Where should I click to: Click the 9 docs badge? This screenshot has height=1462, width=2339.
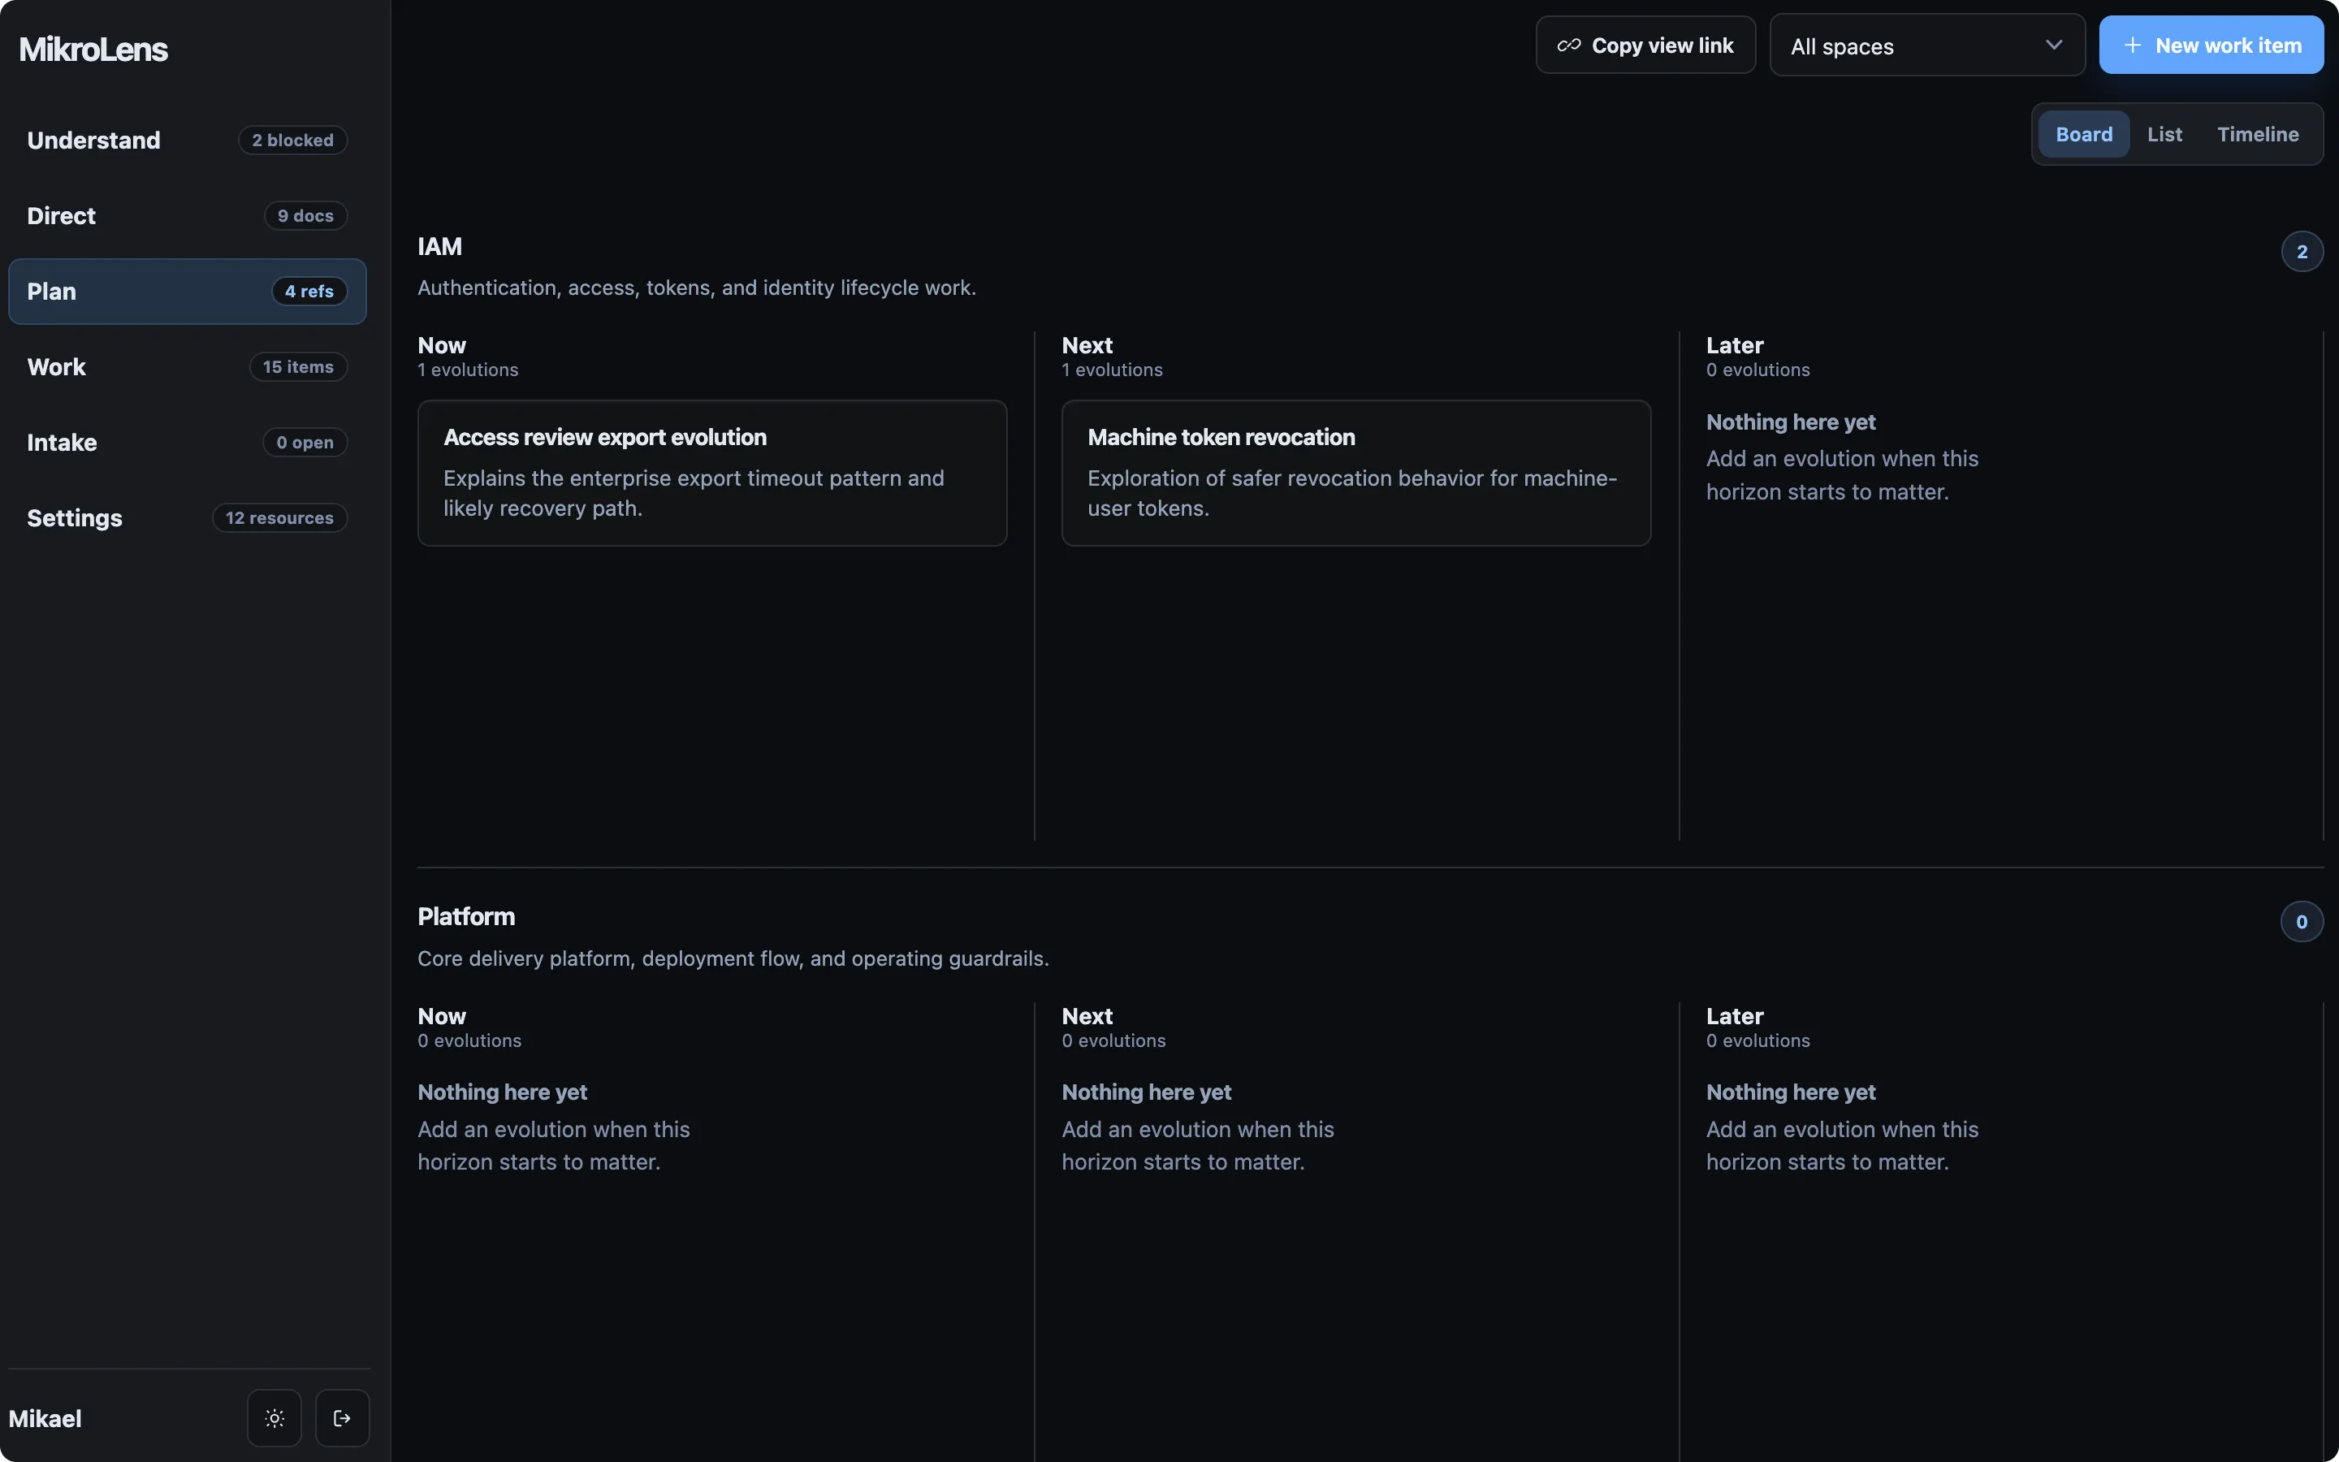305,215
